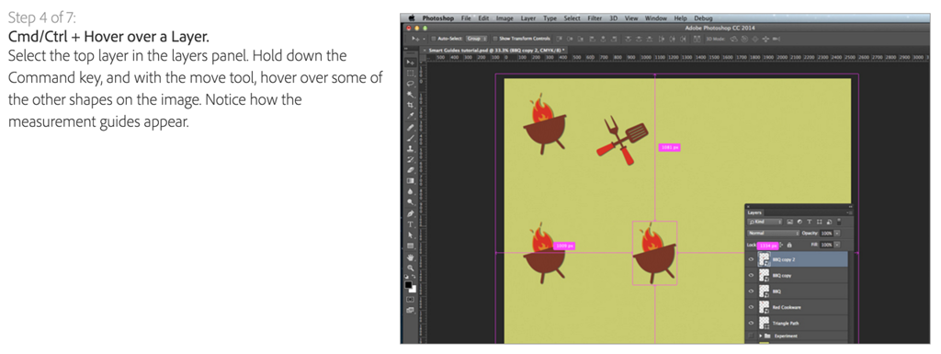
Task: Select the Rectangular Marquee tool
Action: 411,74
